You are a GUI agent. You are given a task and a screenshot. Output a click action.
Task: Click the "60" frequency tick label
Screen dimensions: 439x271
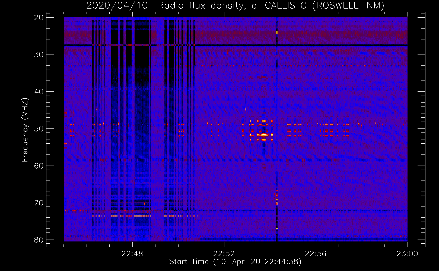pyautogui.click(x=39, y=166)
